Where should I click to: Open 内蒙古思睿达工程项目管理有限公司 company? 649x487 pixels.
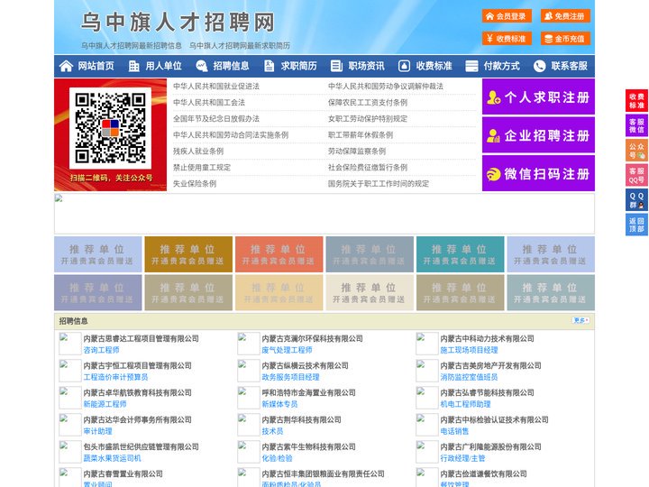pyautogui.click(x=142, y=338)
